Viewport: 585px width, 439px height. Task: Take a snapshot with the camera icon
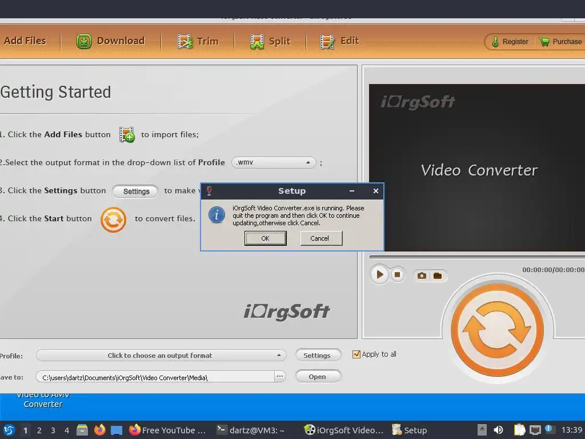click(x=422, y=276)
